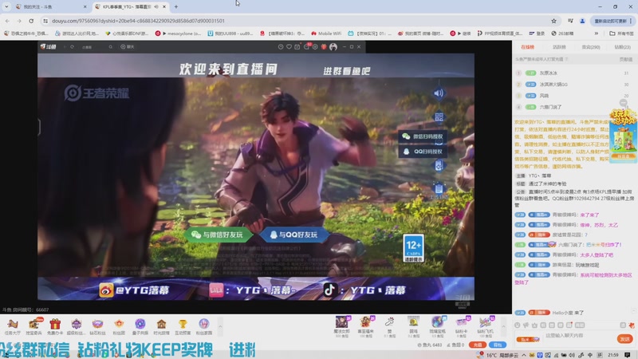Click the douyu.com address bar
The image size is (638, 359).
coord(301,21)
